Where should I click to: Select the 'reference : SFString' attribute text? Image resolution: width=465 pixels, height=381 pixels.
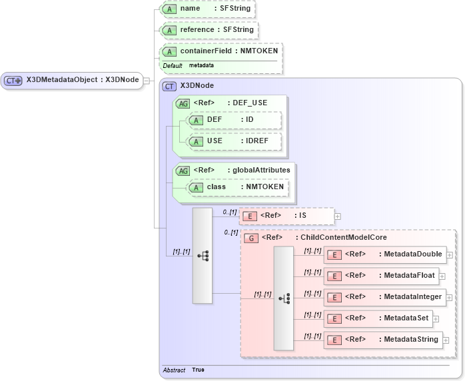point(217,30)
